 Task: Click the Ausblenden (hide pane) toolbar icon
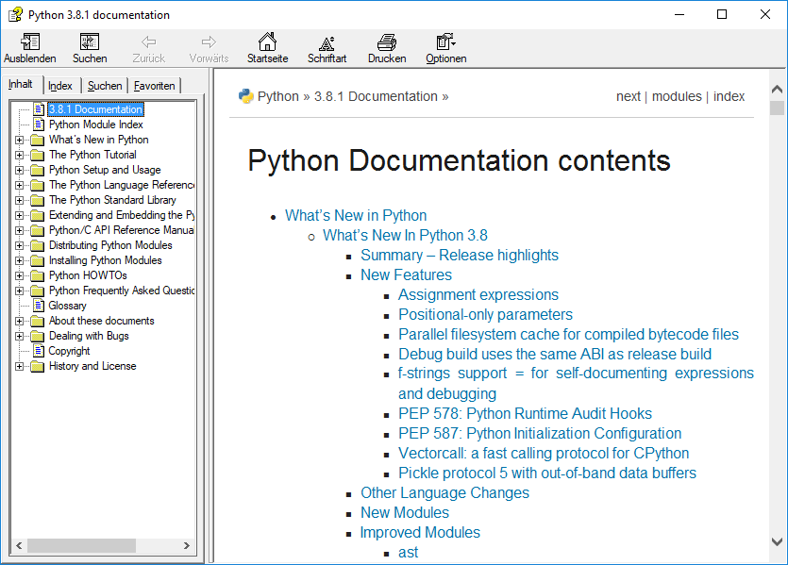(x=29, y=42)
